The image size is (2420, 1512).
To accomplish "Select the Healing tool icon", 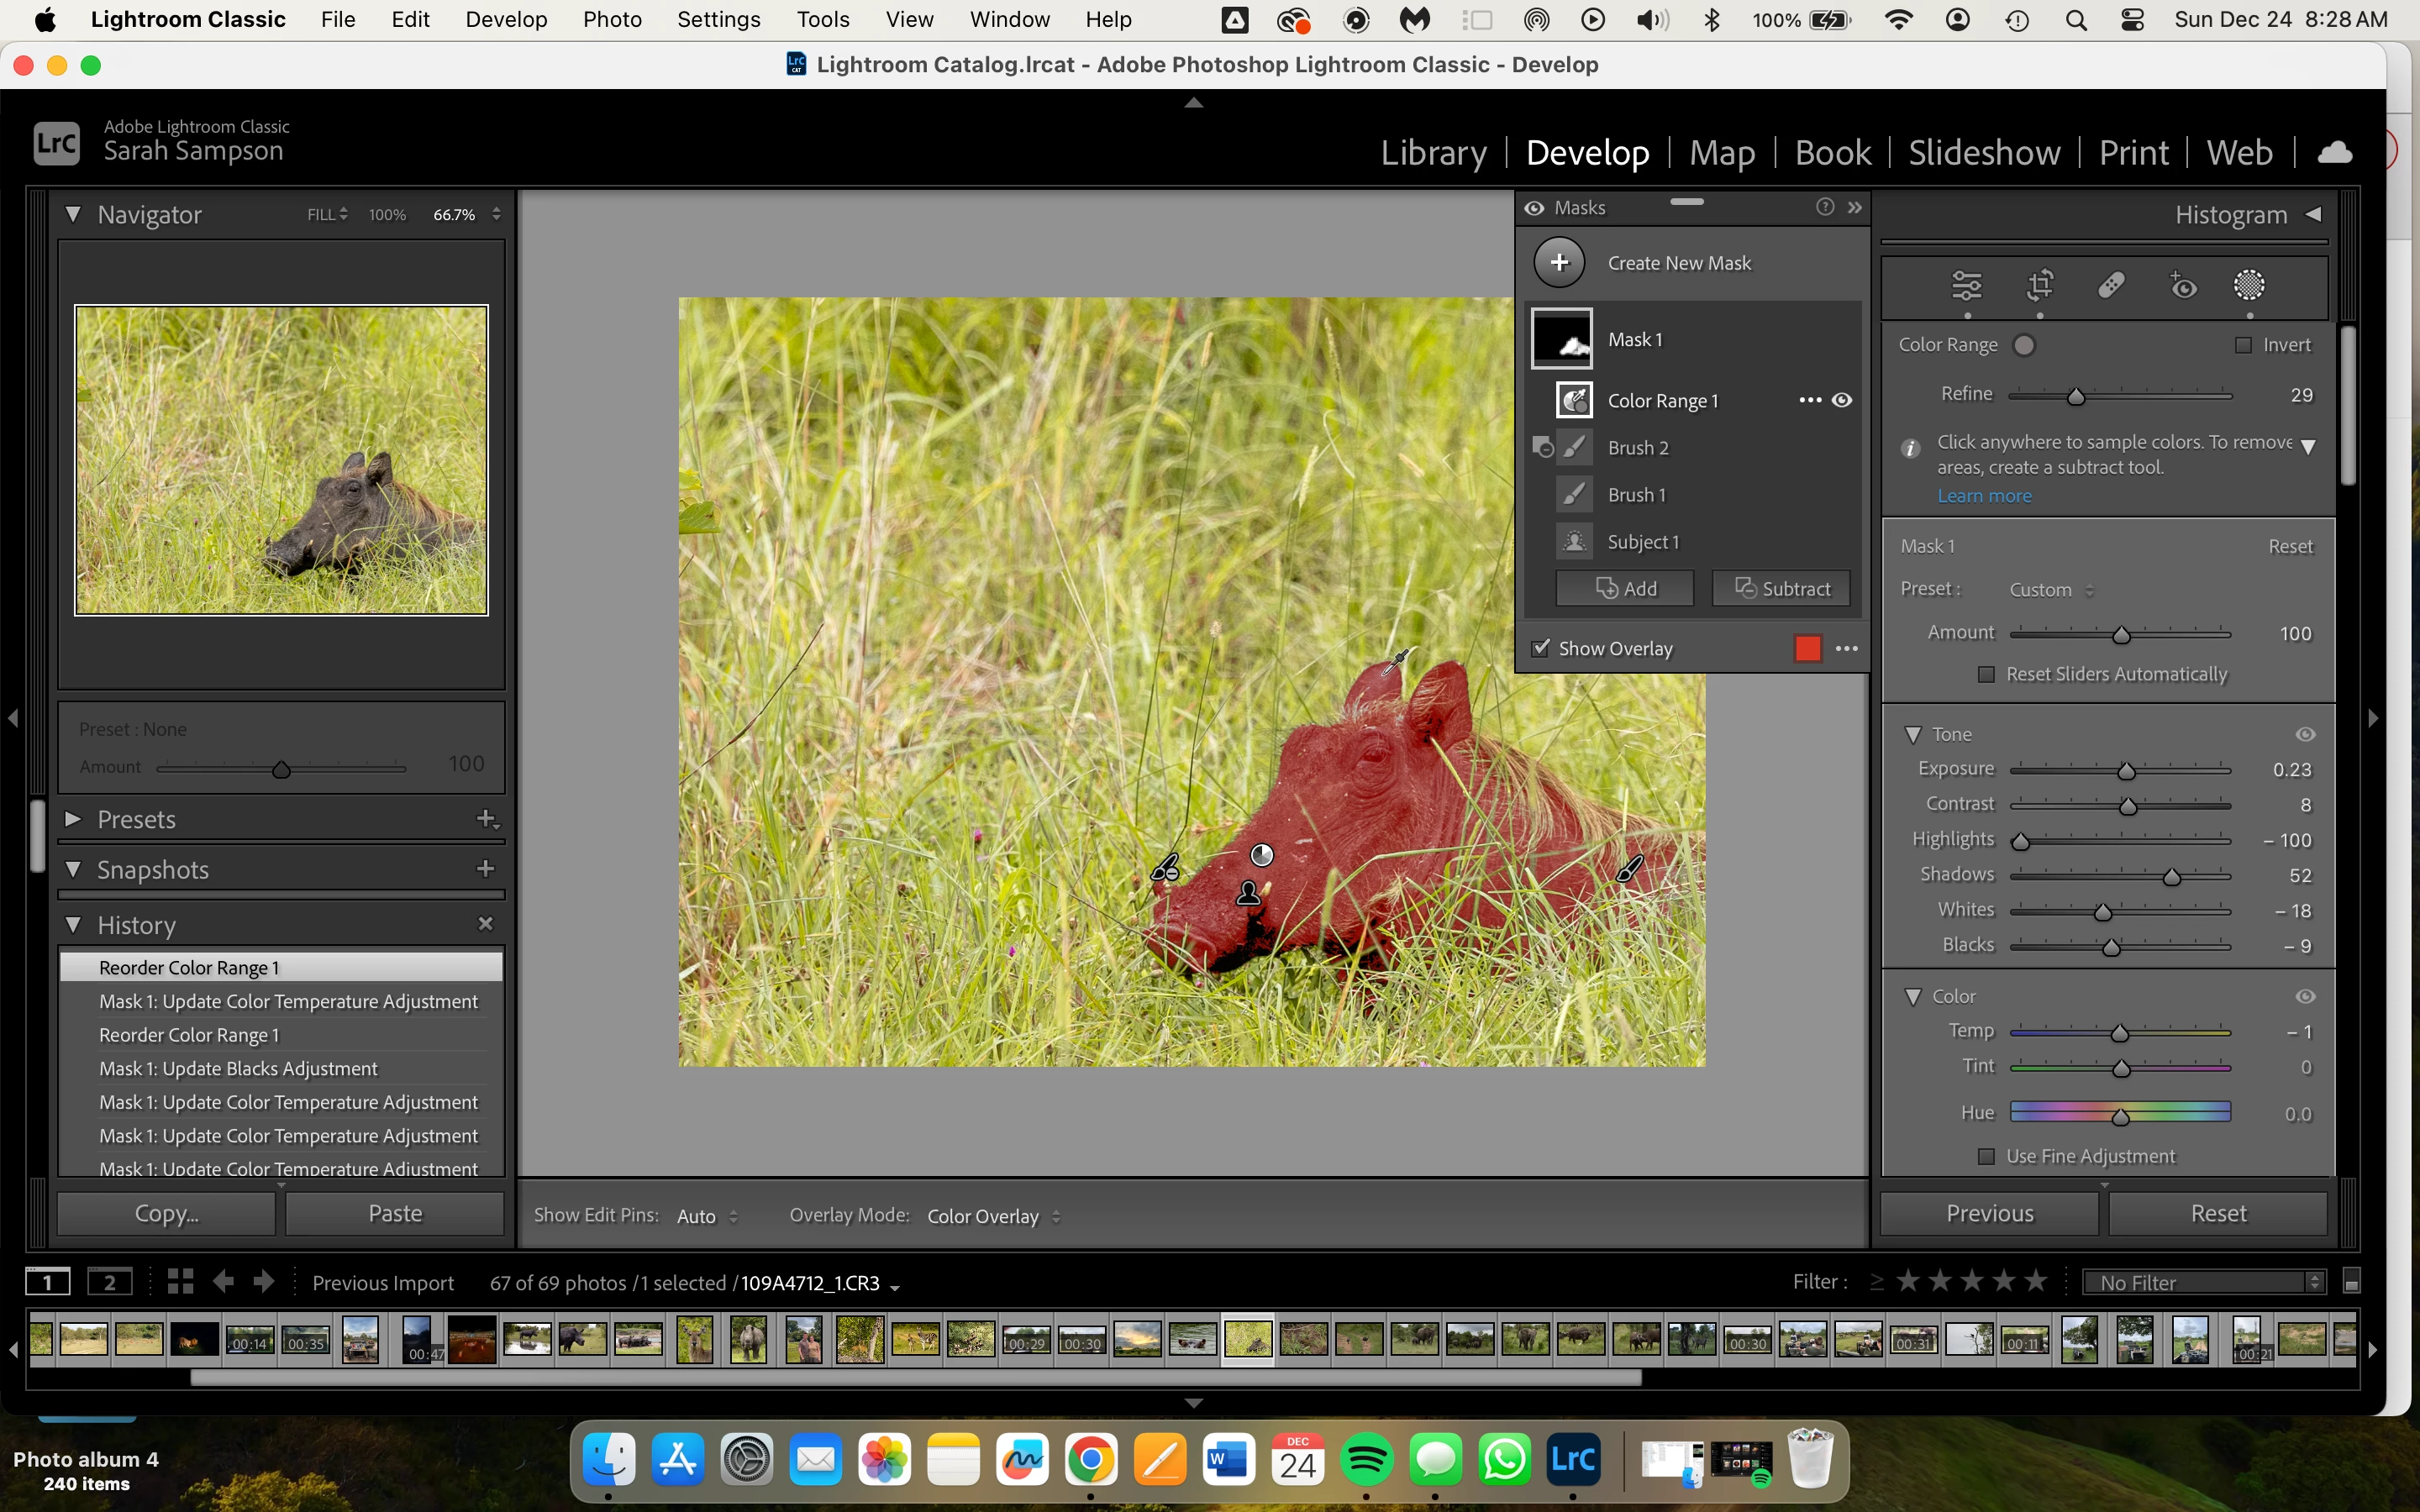I will pyautogui.click(x=2111, y=286).
